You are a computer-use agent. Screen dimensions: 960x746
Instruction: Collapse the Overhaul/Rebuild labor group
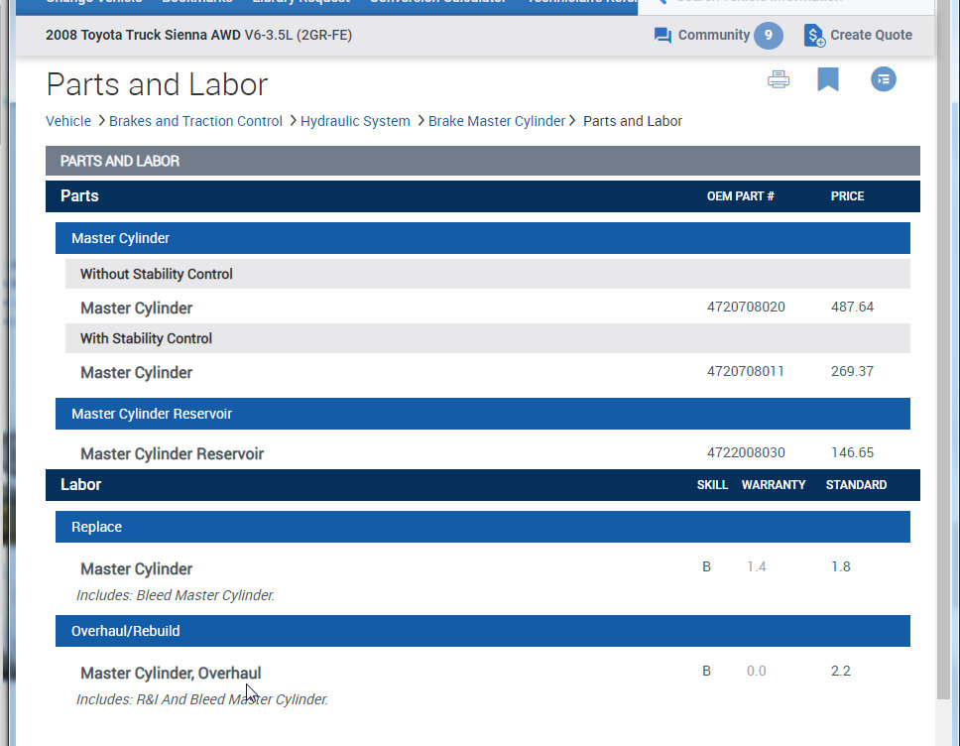click(482, 631)
